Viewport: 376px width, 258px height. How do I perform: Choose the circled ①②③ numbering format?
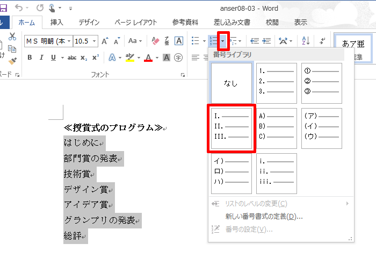322,83
